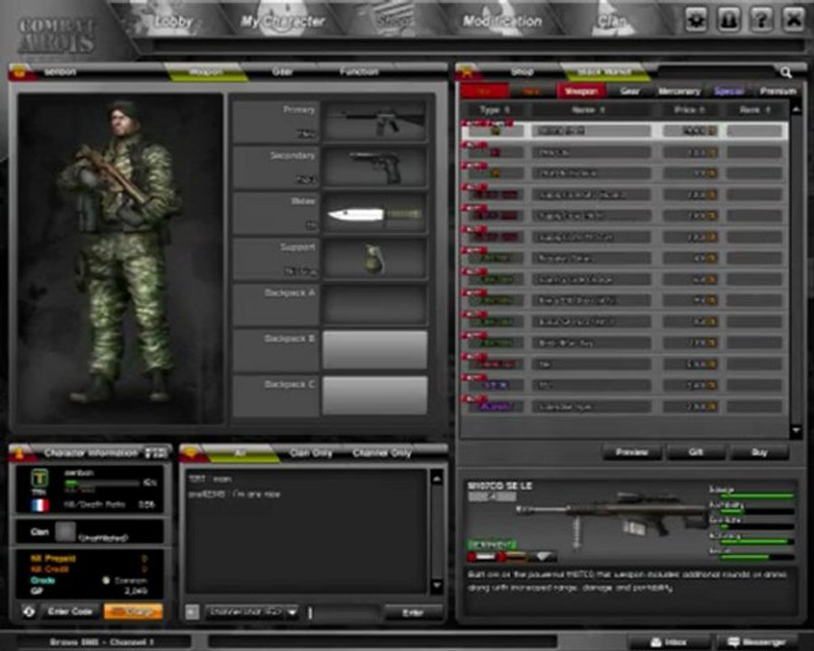This screenshot has height=651, width=814.
Task: Click the details icon on Character Information header
Action: point(156,453)
